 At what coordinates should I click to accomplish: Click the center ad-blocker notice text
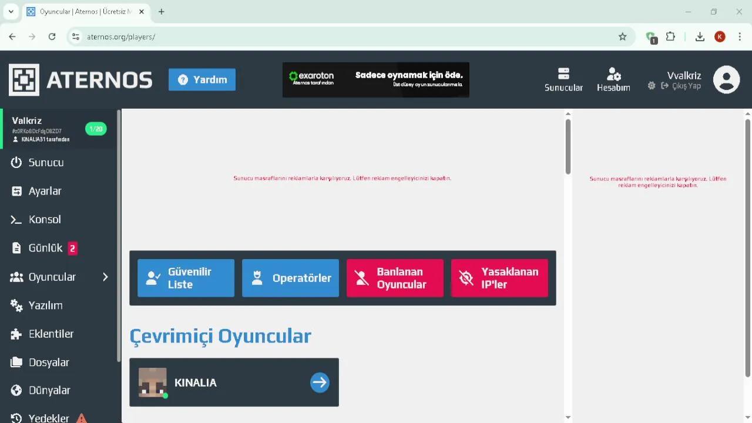(343, 178)
